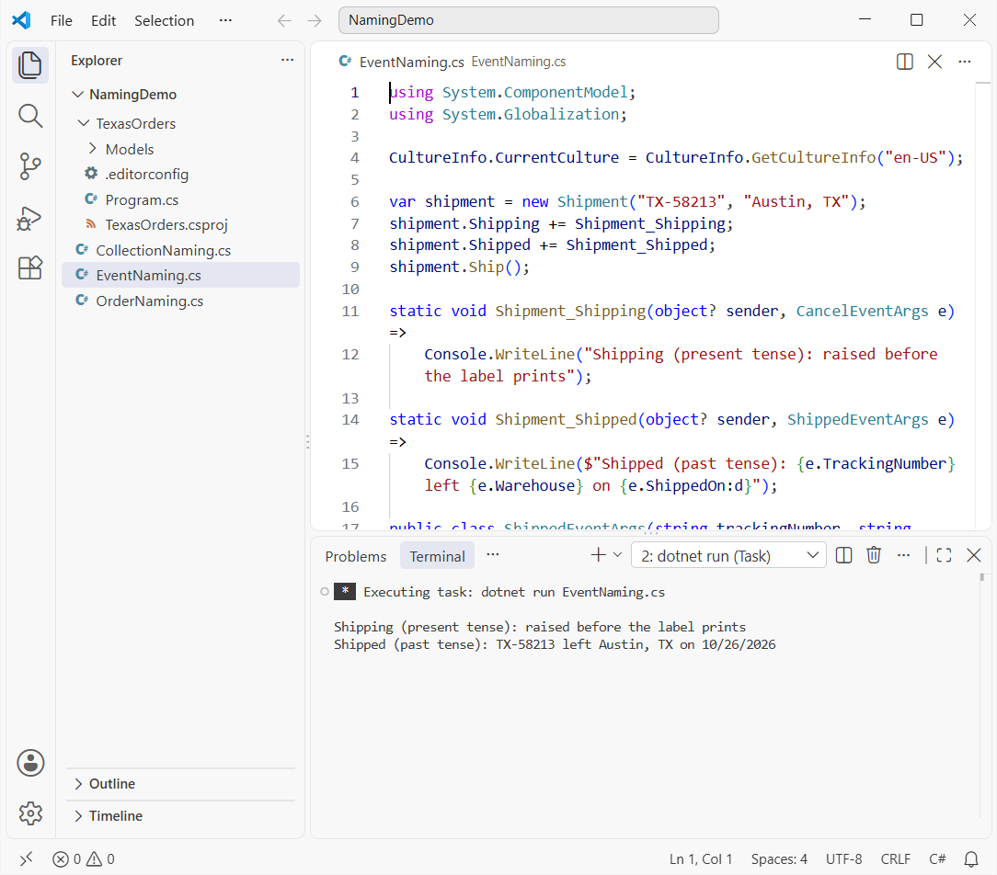This screenshot has width=997, height=875.
Task: Open the hidden menu bar items ellipsis
Action: pyautogui.click(x=225, y=20)
